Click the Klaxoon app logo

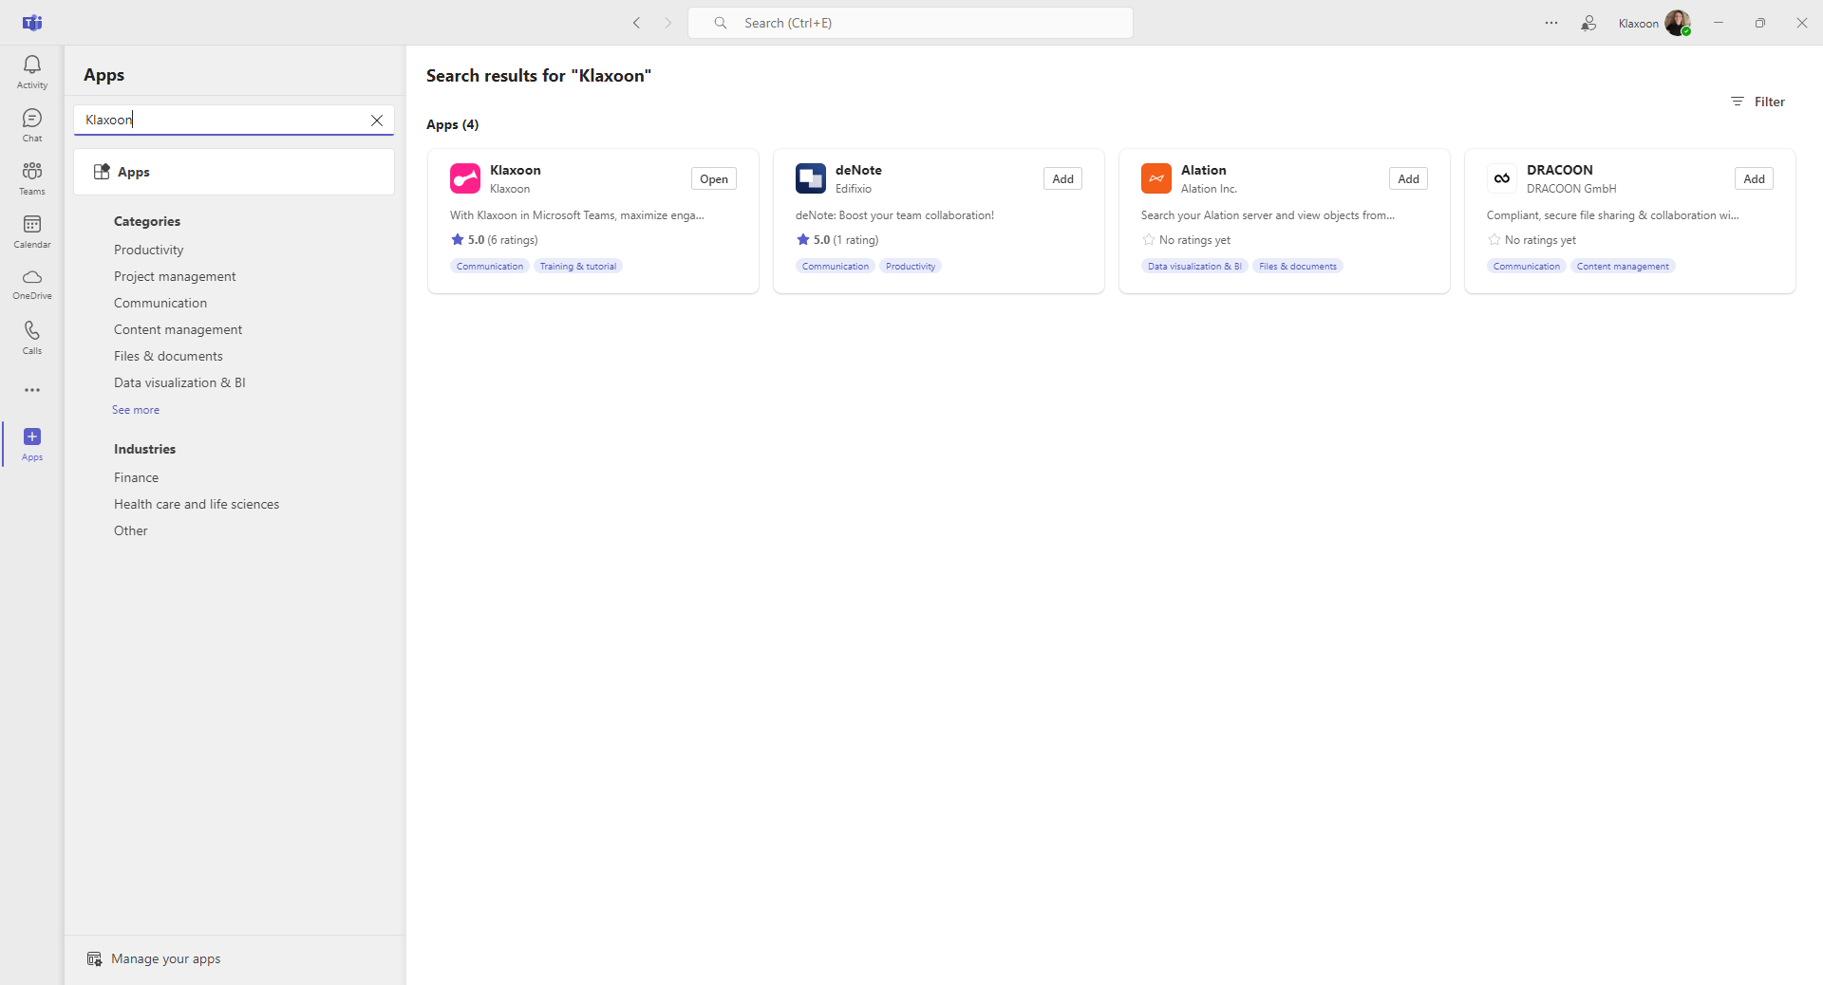465,178
